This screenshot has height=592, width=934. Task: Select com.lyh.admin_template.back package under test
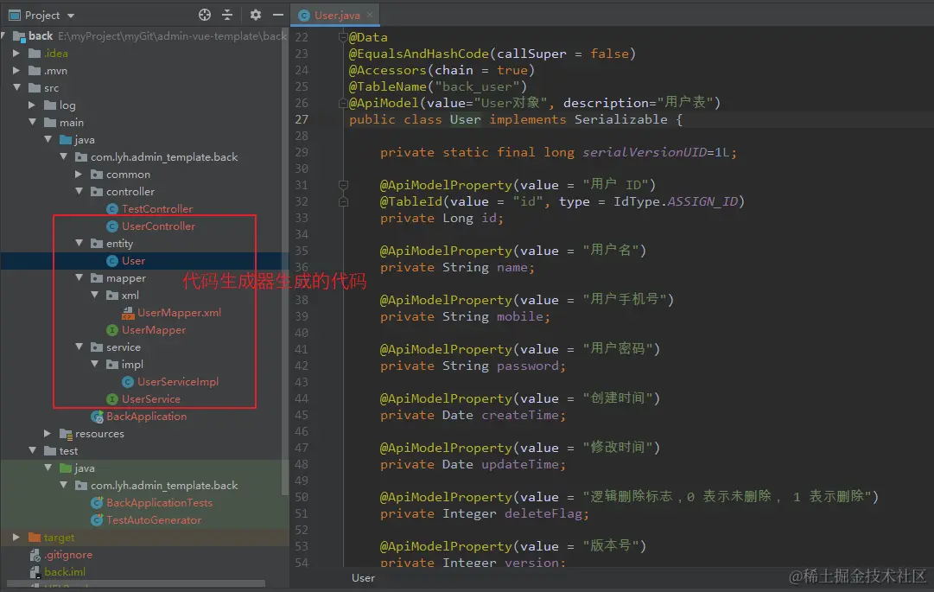pyautogui.click(x=164, y=485)
